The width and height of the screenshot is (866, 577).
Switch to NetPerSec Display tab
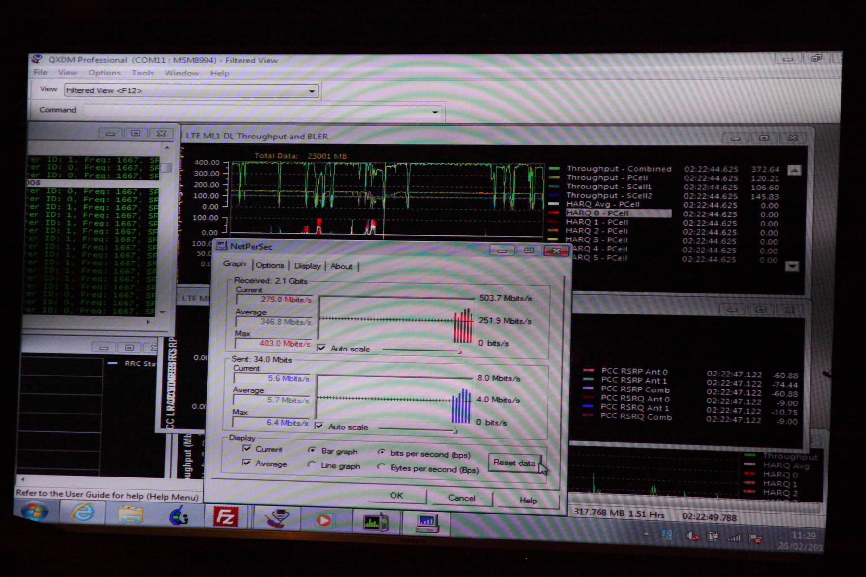click(x=307, y=266)
